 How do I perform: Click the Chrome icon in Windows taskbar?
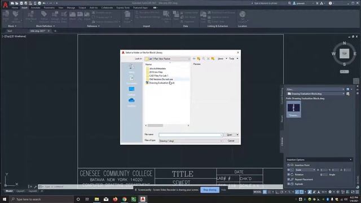124,199
